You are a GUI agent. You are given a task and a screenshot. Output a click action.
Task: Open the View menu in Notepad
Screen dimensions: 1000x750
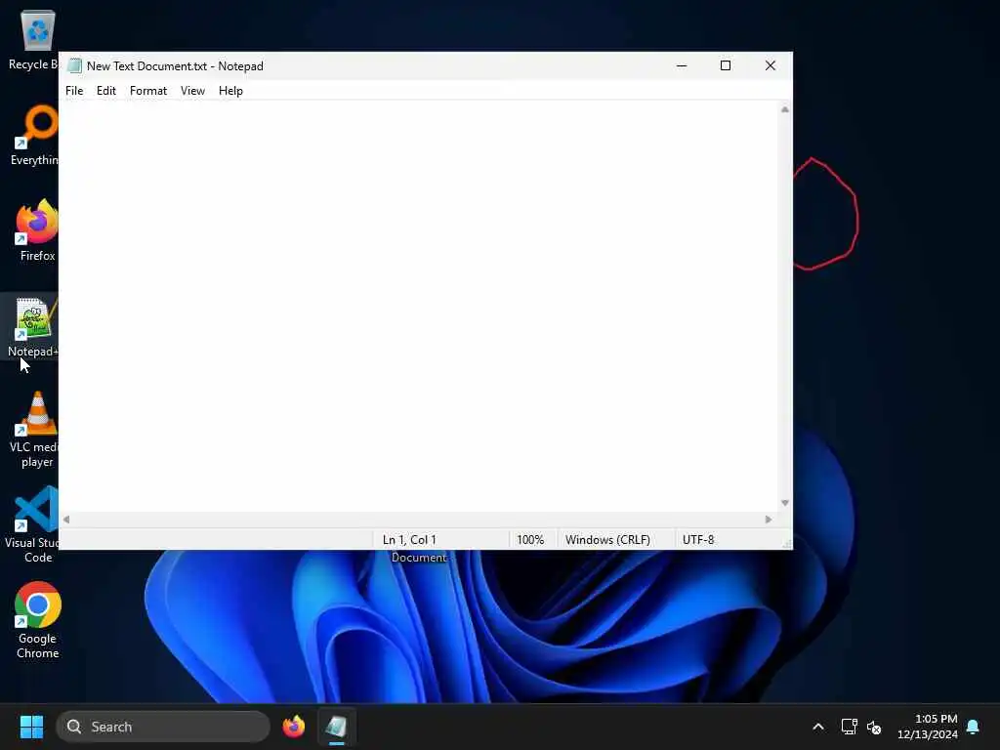[x=192, y=91]
